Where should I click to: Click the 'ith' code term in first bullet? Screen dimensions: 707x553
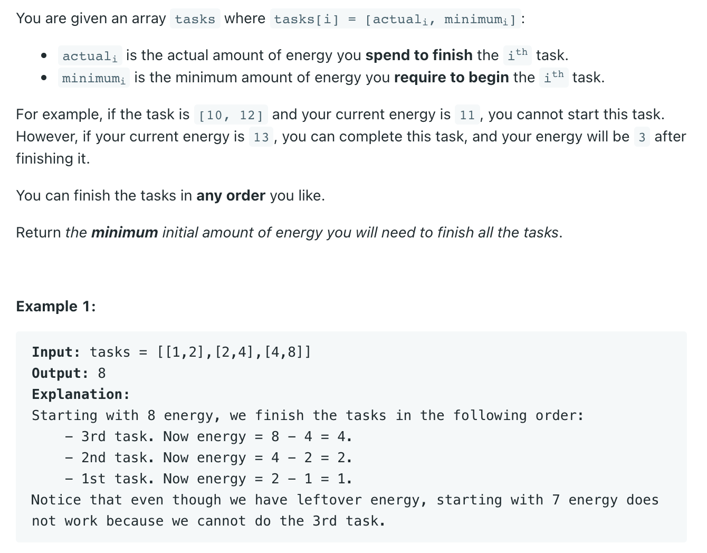coord(517,55)
